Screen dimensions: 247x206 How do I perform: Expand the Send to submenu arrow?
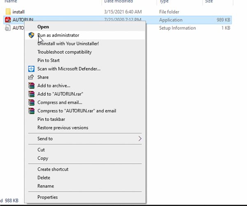point(140,139)
